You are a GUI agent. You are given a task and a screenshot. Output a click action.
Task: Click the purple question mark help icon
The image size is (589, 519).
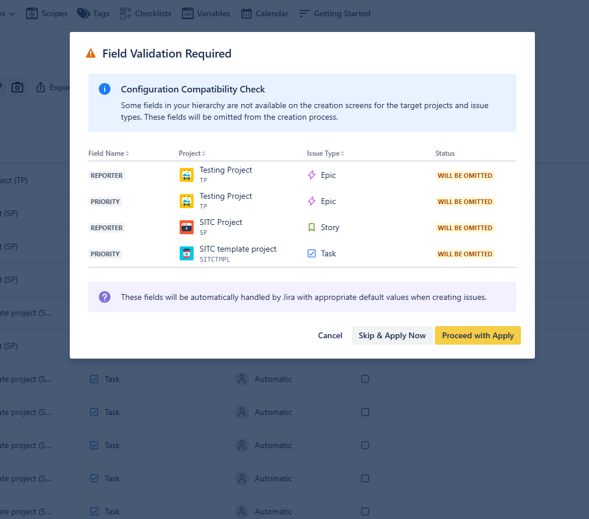point(105,297)
